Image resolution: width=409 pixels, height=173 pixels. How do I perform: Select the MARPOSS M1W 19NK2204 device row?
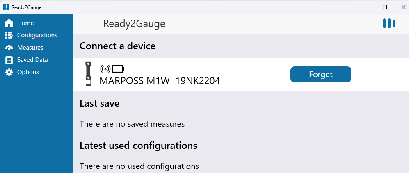(241, 74)
